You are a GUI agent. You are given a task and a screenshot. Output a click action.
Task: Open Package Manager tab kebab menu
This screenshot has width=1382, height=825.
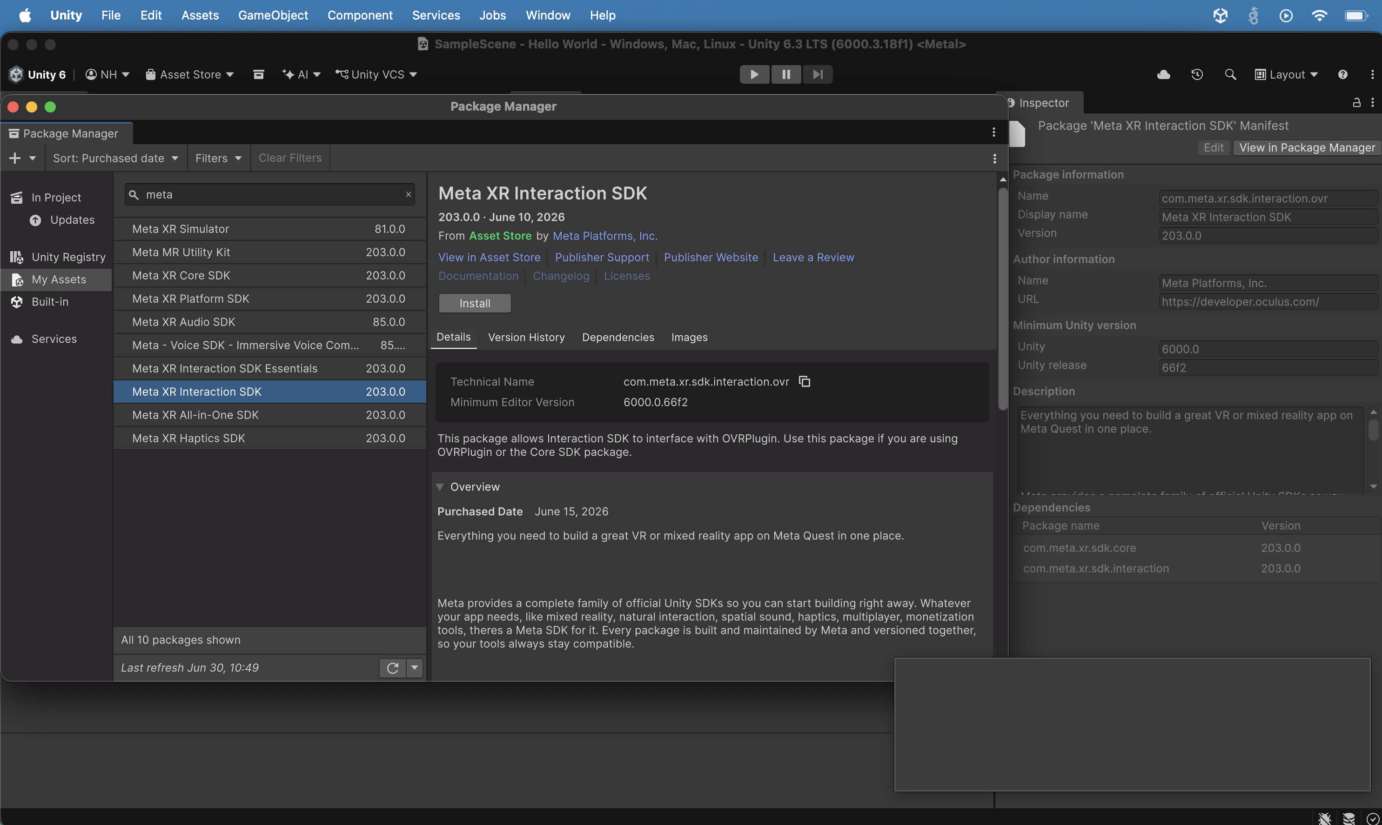click(x=993, y=133)
